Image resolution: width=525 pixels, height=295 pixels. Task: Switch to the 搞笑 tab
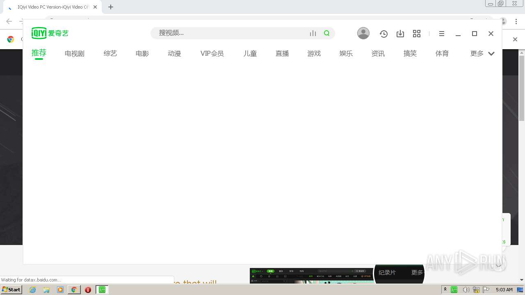[410, 53]
